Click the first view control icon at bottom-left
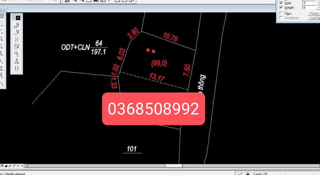Image resolution: width=320 pixels, height=175 pixels. [x=2, y=166]
